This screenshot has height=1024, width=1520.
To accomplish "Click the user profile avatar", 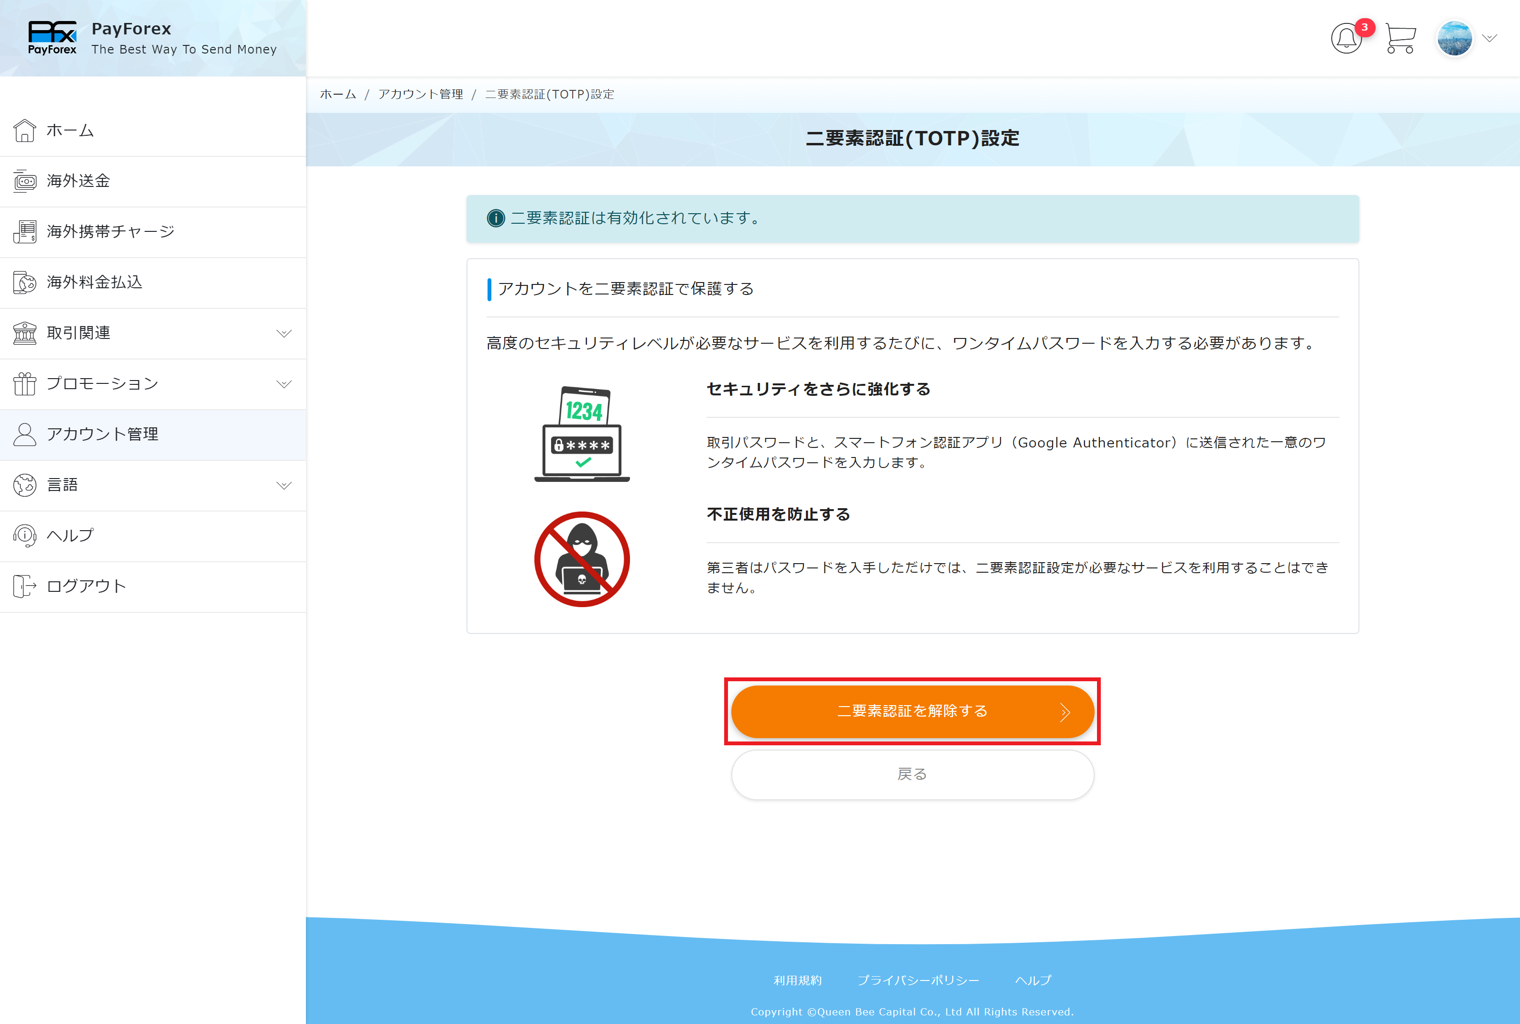I will (x=1455, y=39).
